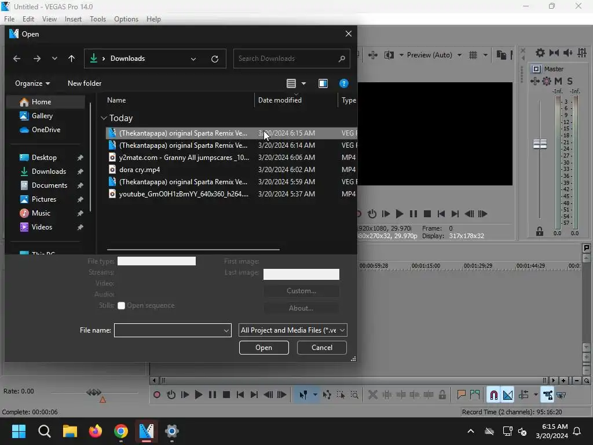
Task: Solo the Master bus with S
Action: [570, 81]
